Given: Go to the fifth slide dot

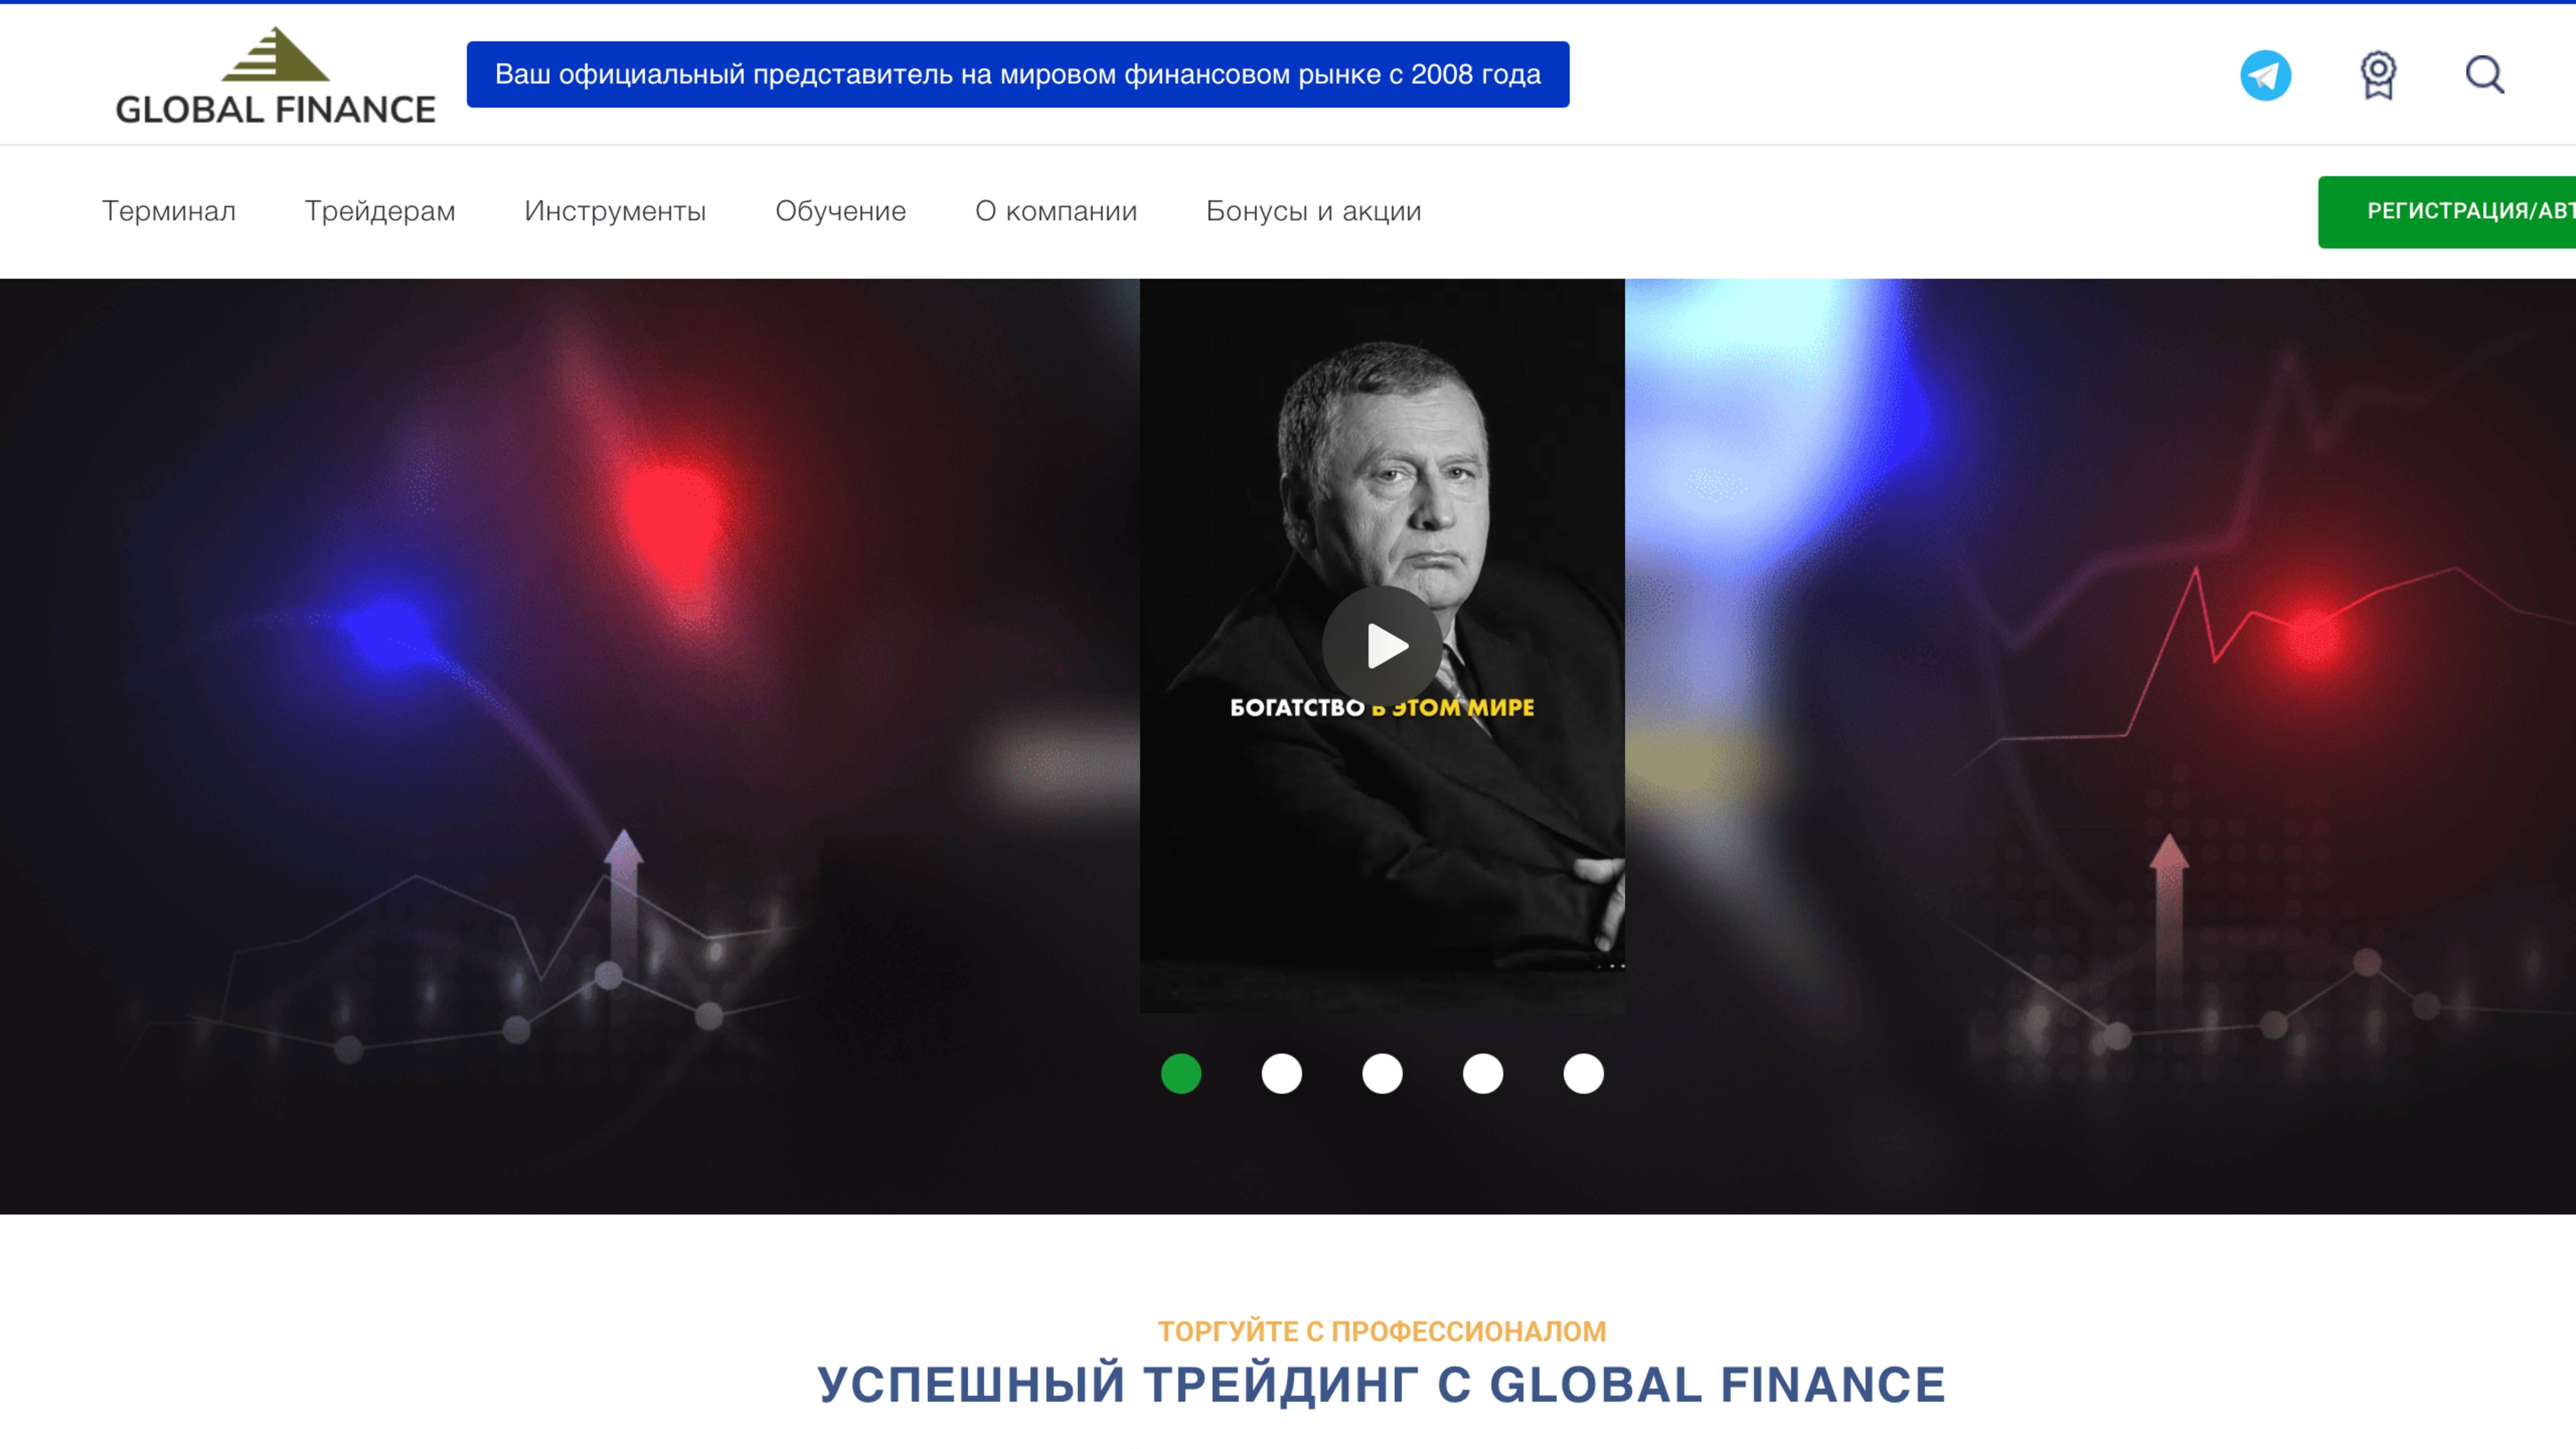Looking at the screenshot, I should [1583, 1073].
